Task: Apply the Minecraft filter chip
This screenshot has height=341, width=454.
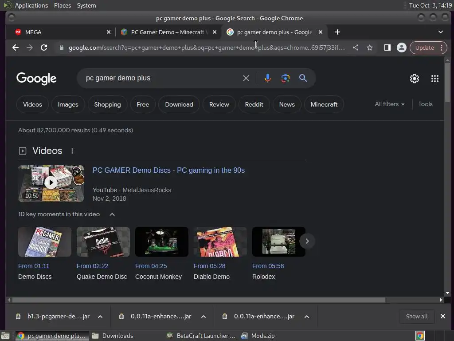Action: tap(324, 104)
